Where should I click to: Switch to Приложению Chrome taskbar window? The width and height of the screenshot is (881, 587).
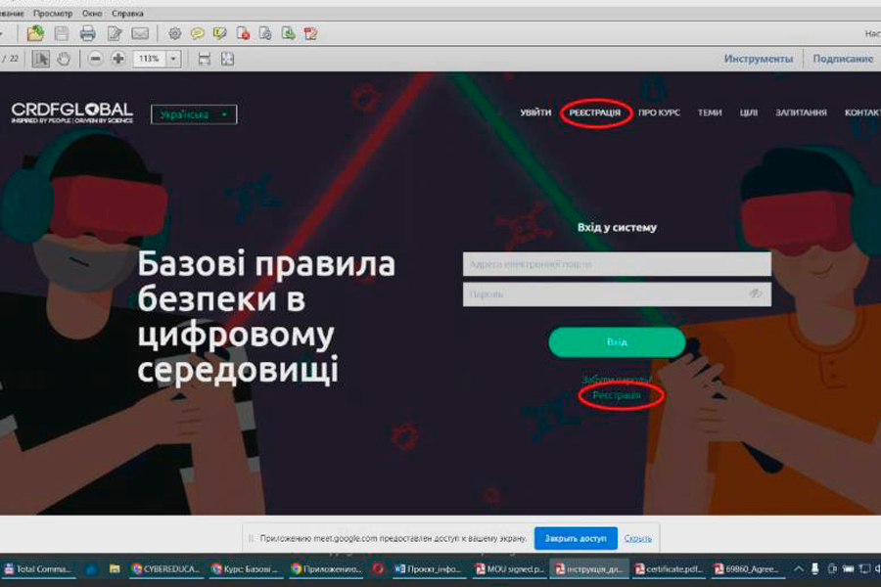325,569
